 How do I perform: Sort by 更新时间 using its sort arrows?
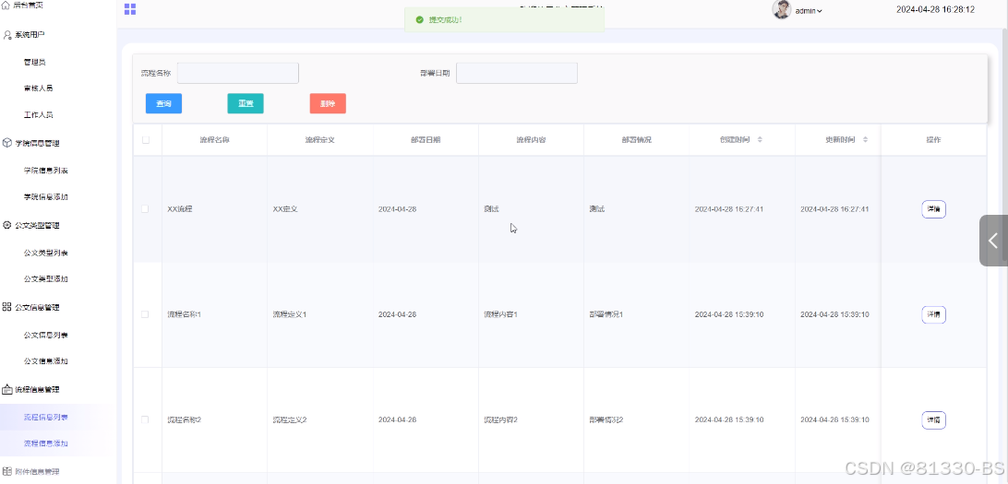click(x=865, y=139)
